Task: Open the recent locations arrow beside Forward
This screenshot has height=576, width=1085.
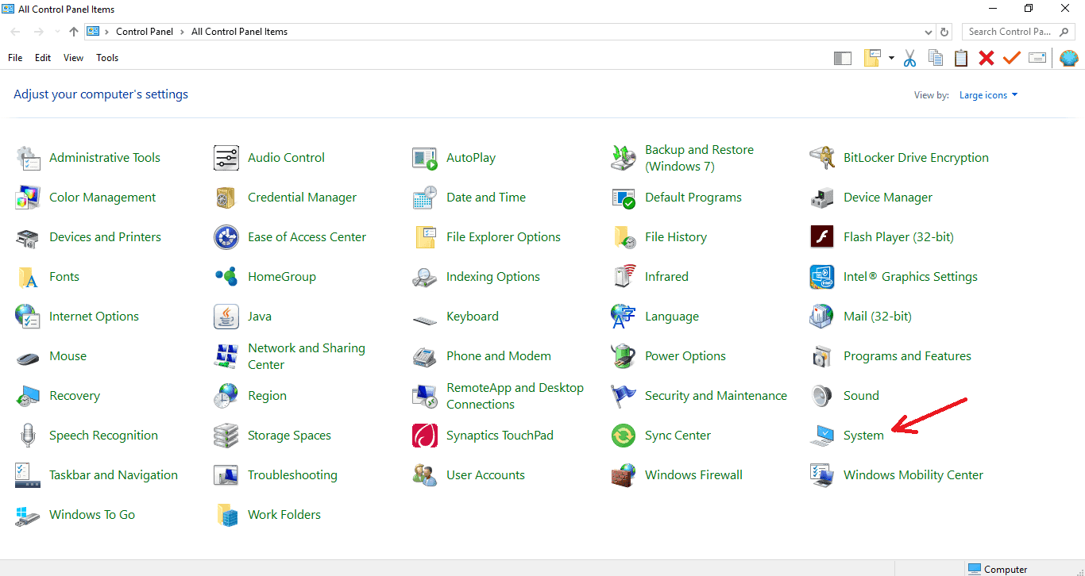Action: [x=56, y=32]
